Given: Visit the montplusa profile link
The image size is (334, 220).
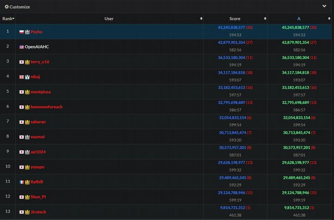Looking at the screenshot, I should tap(41, 92).
